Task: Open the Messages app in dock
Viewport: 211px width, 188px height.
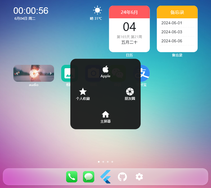Action: point(89,177)
